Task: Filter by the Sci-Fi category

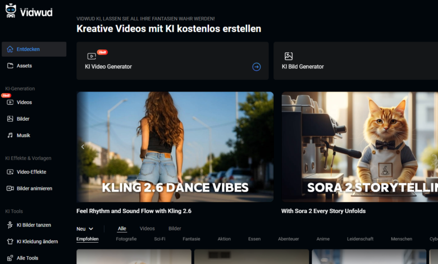Action: (x=159, y=239)
